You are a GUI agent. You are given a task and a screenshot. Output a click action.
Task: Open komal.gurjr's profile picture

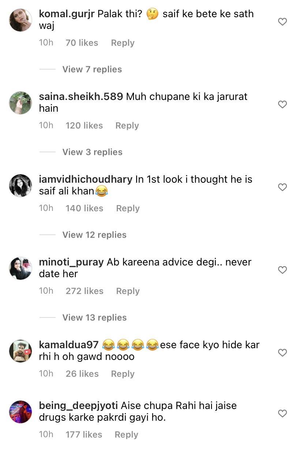pyautogui.click(x=20, y=20)
